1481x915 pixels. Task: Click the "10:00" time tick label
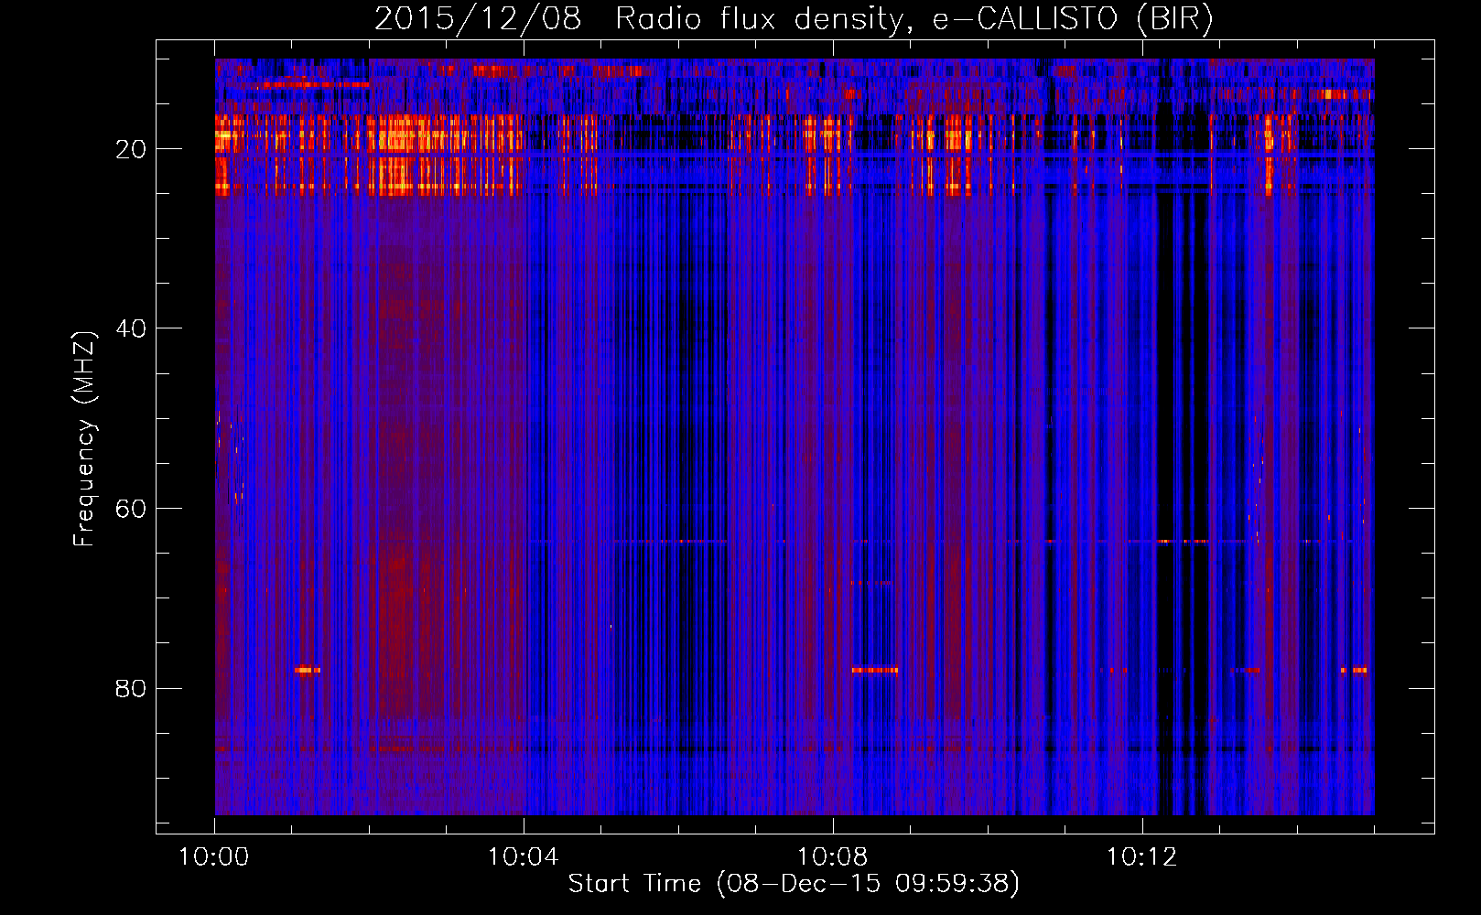pyautogui.click(x=213, y=857)
